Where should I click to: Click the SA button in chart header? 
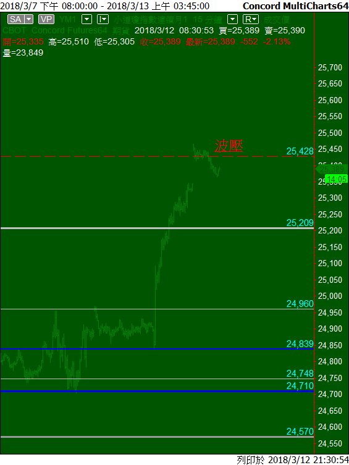tap(16, 20)
